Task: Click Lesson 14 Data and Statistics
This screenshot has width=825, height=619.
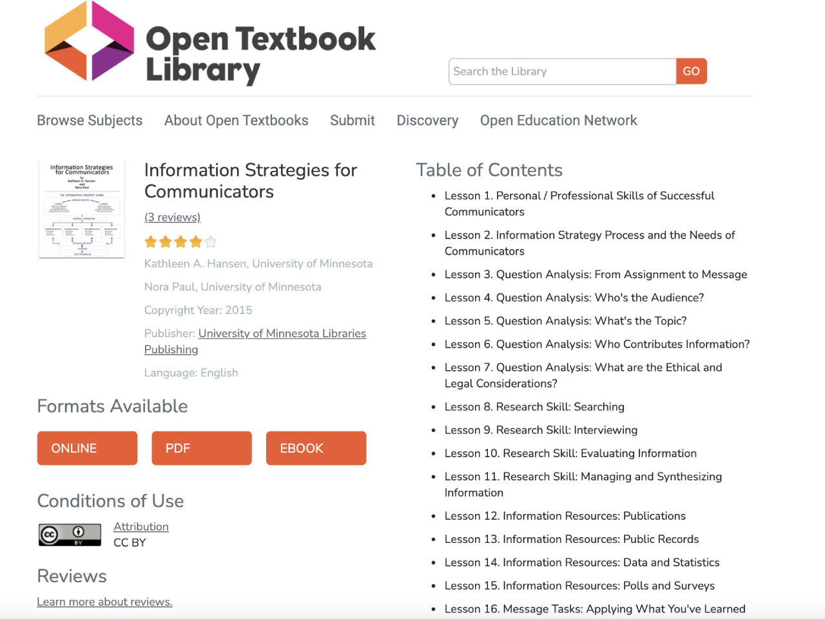Action: click(x=582, y=562)
